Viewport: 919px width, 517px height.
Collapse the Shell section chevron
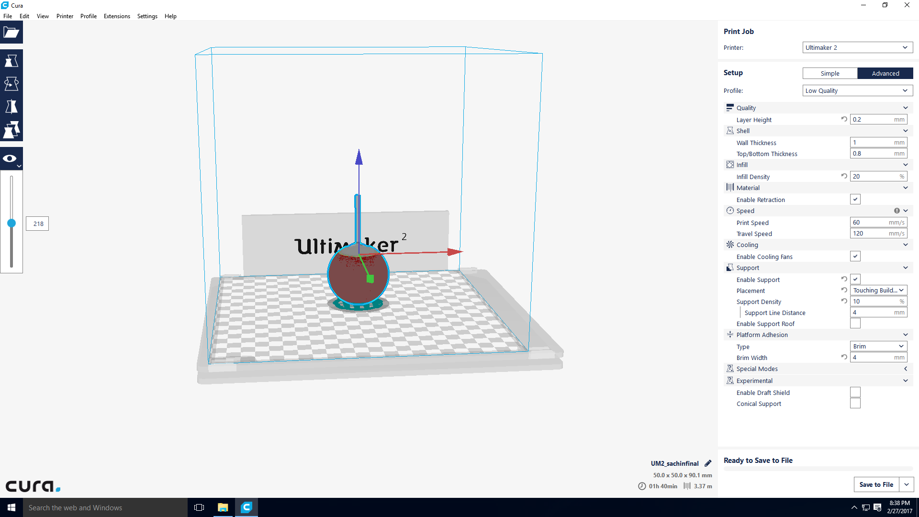click(x=906, y=131)
